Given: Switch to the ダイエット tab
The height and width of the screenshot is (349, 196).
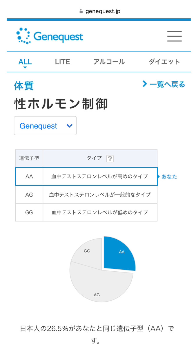Looking at the screenshot, I should tap(164, 62).
